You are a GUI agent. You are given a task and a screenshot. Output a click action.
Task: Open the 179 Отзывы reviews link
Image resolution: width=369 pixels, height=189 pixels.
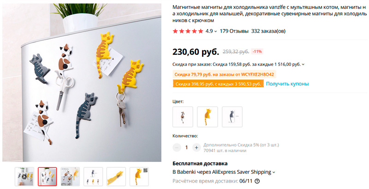(234, 31)
